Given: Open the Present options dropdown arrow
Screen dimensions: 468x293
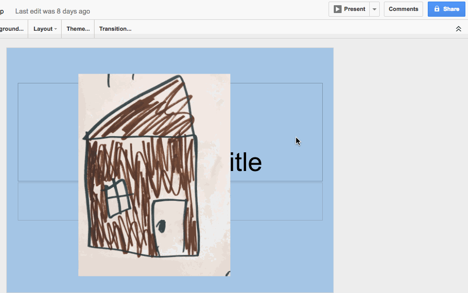Looking at the screenshot, I should [374, 9].
